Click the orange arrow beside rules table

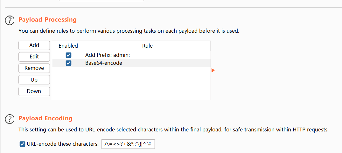coord(213,70)
